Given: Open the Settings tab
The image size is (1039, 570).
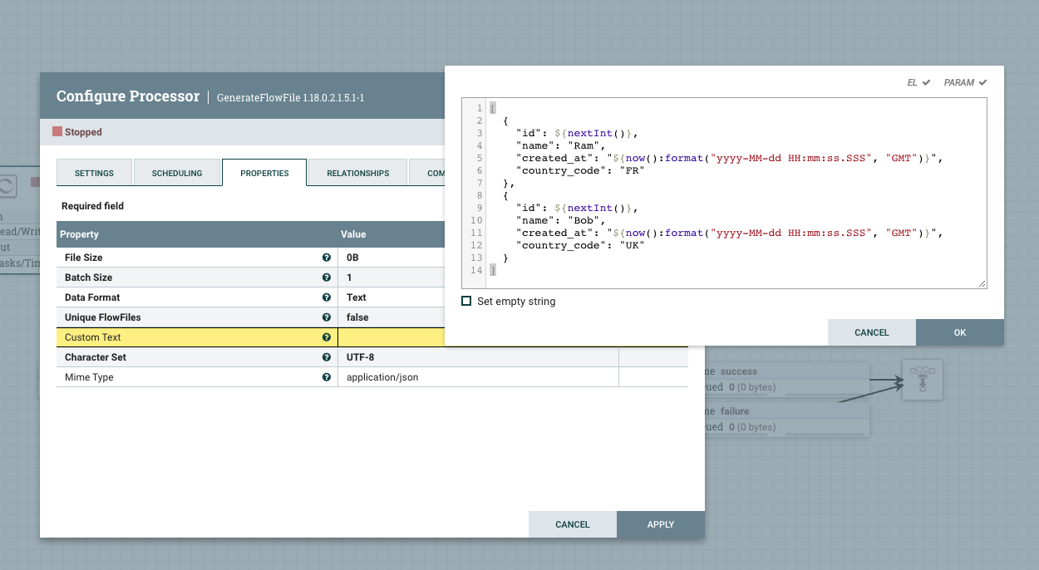Looking at the screenshot, I should 94,173.
